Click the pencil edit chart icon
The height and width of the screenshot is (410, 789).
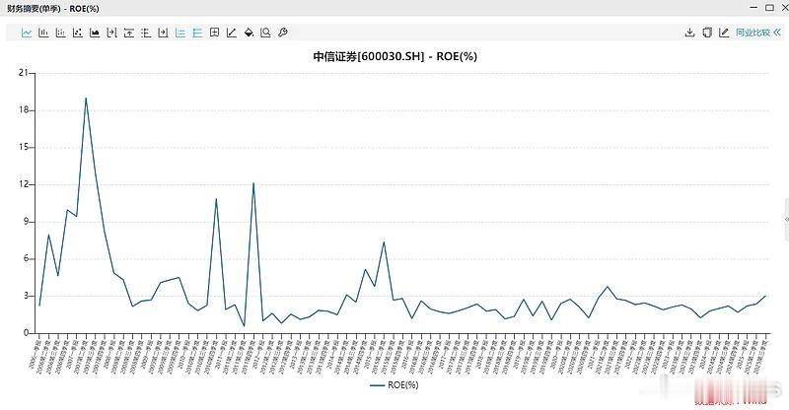[x=724, y=33]
